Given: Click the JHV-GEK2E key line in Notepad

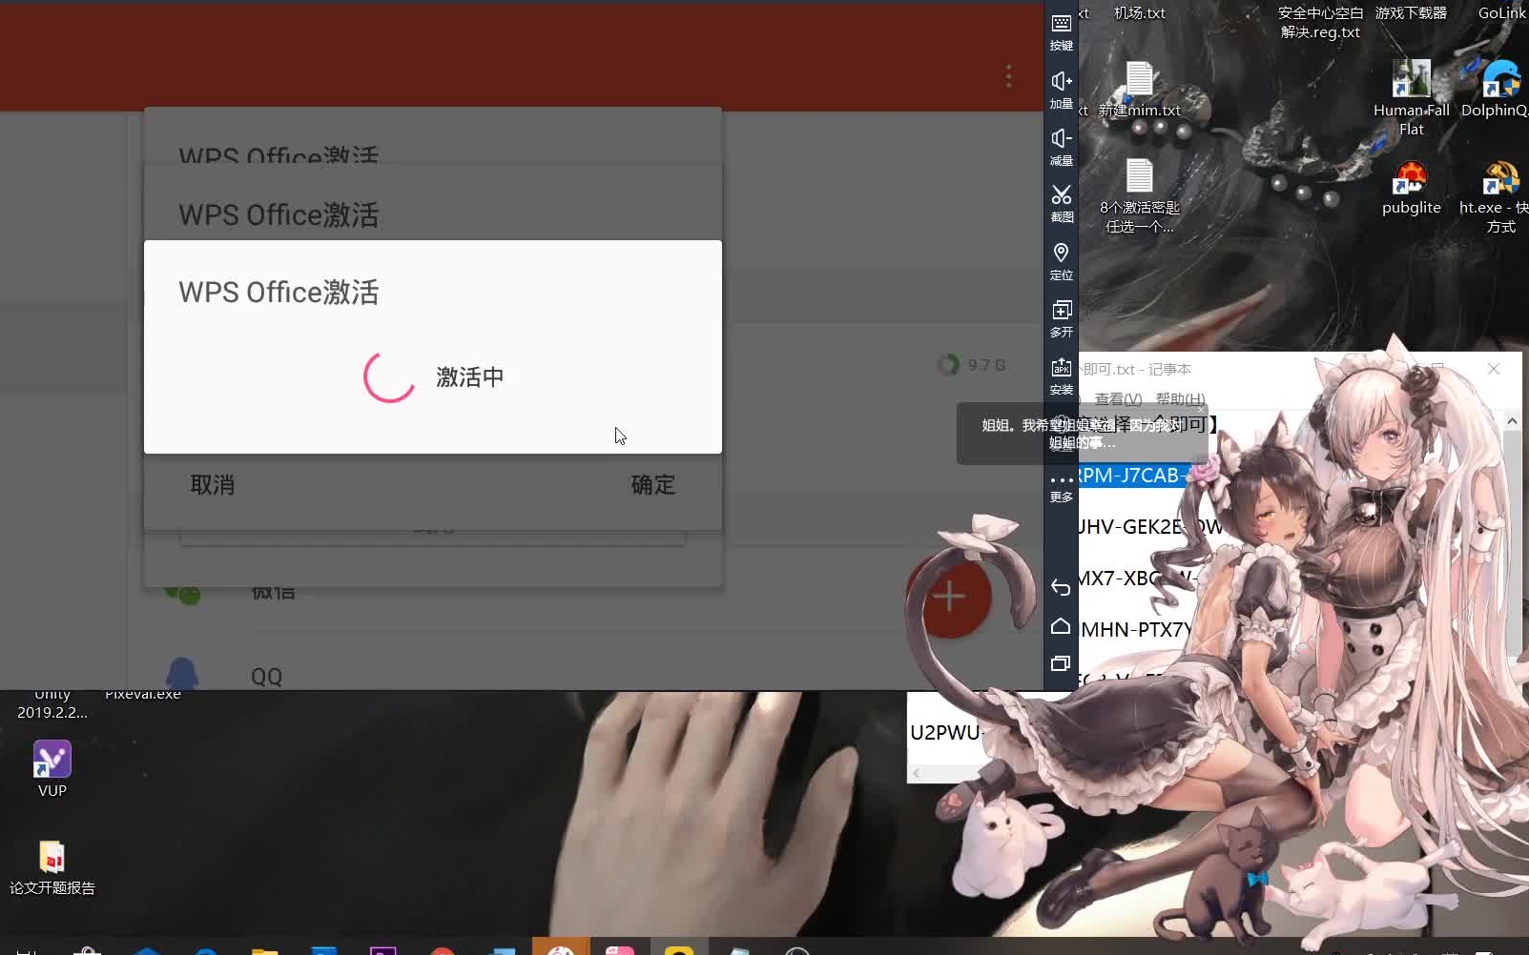Looking at the screenshot, I should pyautogui.click(x=1149, y=527).
